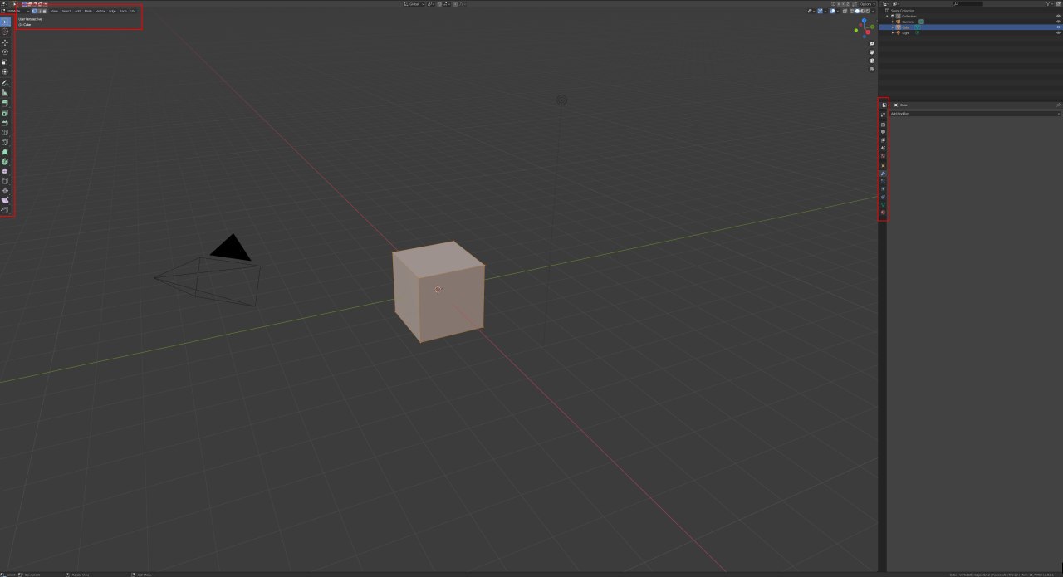Open the Select menu
Image resolution: width=1063 pixels, height=577 pixels.
66,11
